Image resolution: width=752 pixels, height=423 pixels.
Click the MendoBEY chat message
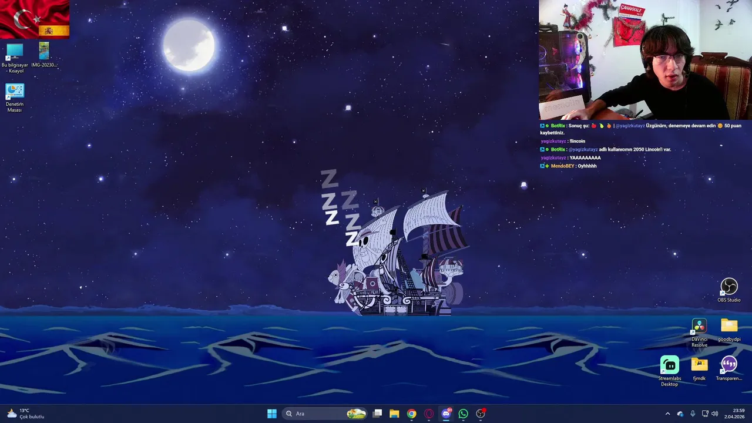568,166
